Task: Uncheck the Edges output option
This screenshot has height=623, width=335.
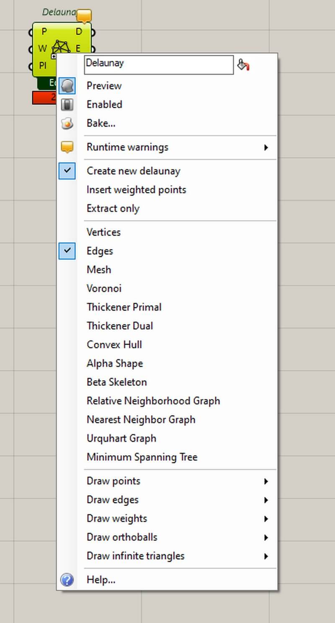Action: coord(100,251)
